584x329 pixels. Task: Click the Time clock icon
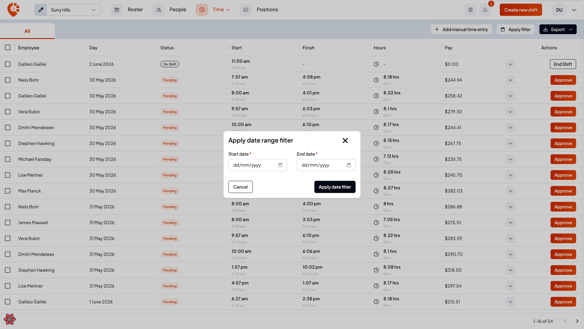(x=202, y=10)
